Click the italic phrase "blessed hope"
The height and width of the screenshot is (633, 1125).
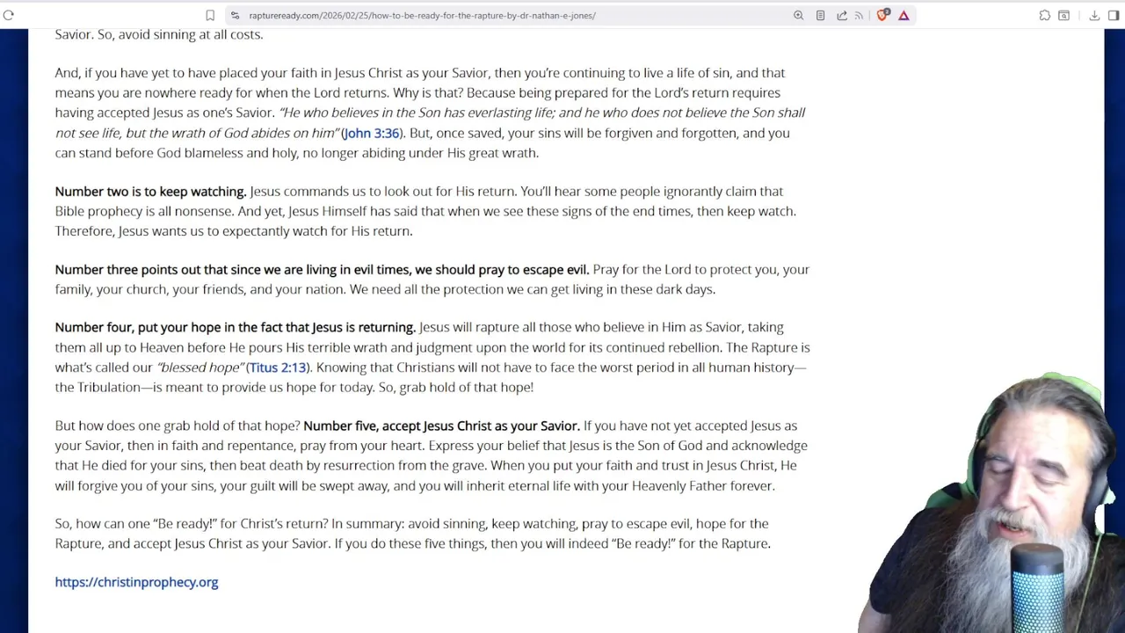pyautogui.click(x=200, y=367)
